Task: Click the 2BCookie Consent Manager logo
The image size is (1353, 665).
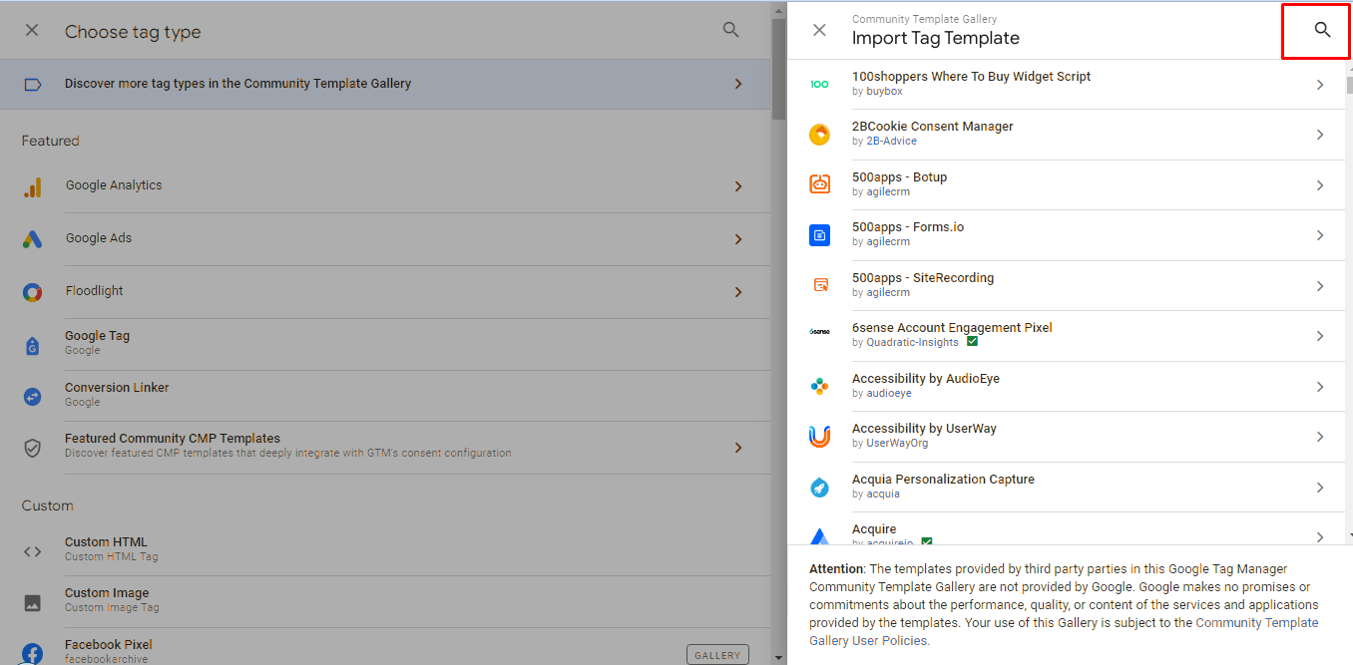Action: [x=819, y=135]
